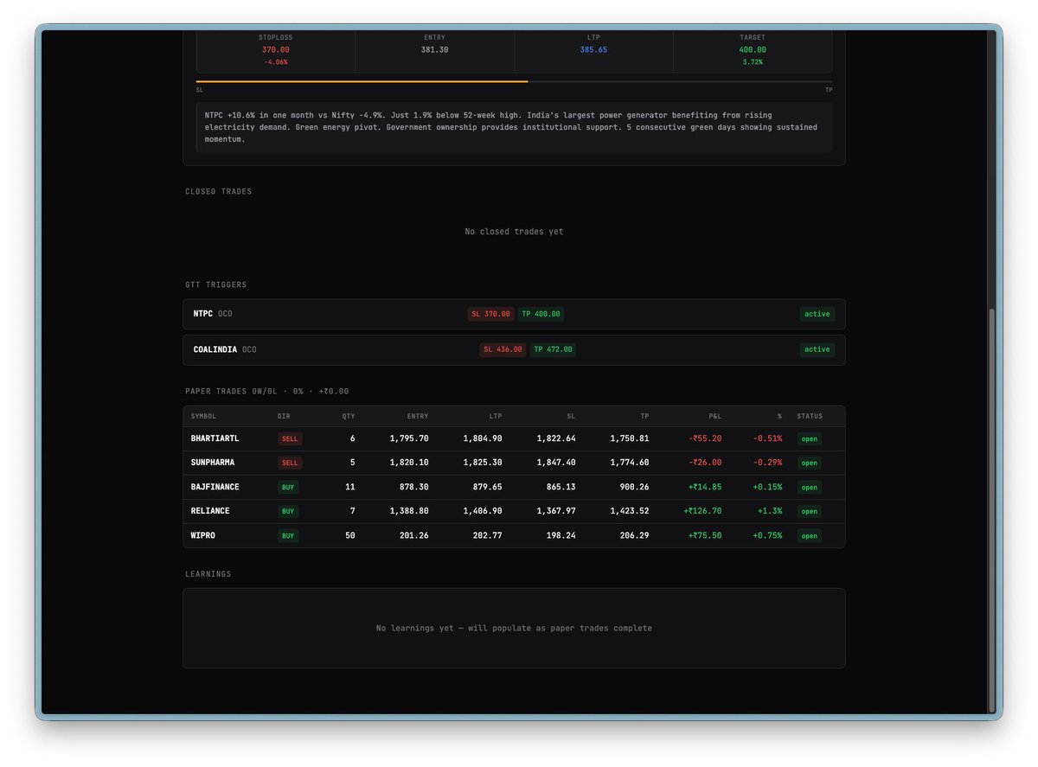Click the COALINDIA GTT trigger row
1038x767 pixels.
[x=514, y=349]
